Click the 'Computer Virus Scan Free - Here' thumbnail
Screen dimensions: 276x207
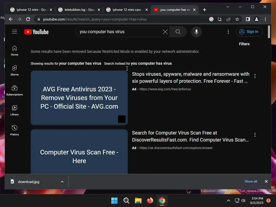pos(79,152)
